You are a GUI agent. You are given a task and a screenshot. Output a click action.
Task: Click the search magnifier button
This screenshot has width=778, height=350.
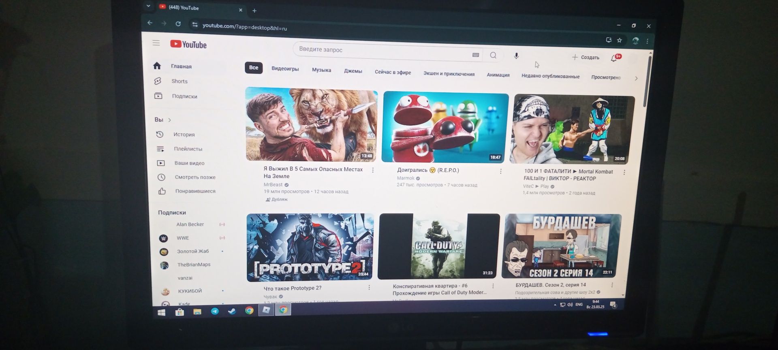click(493, 55)
